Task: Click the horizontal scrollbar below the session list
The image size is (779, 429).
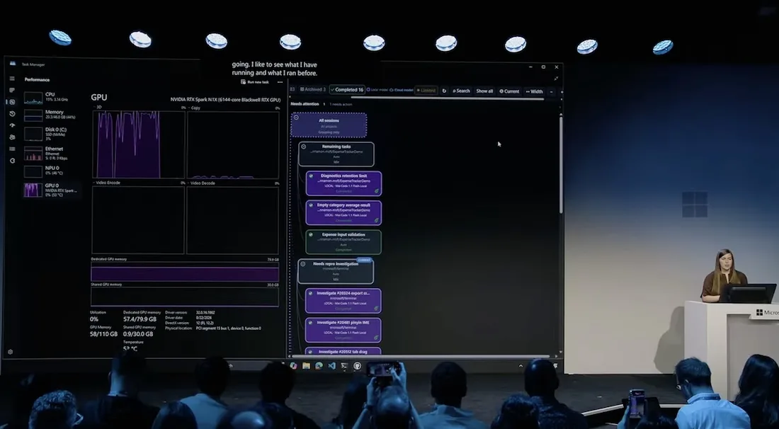Action: coord(421,356)
